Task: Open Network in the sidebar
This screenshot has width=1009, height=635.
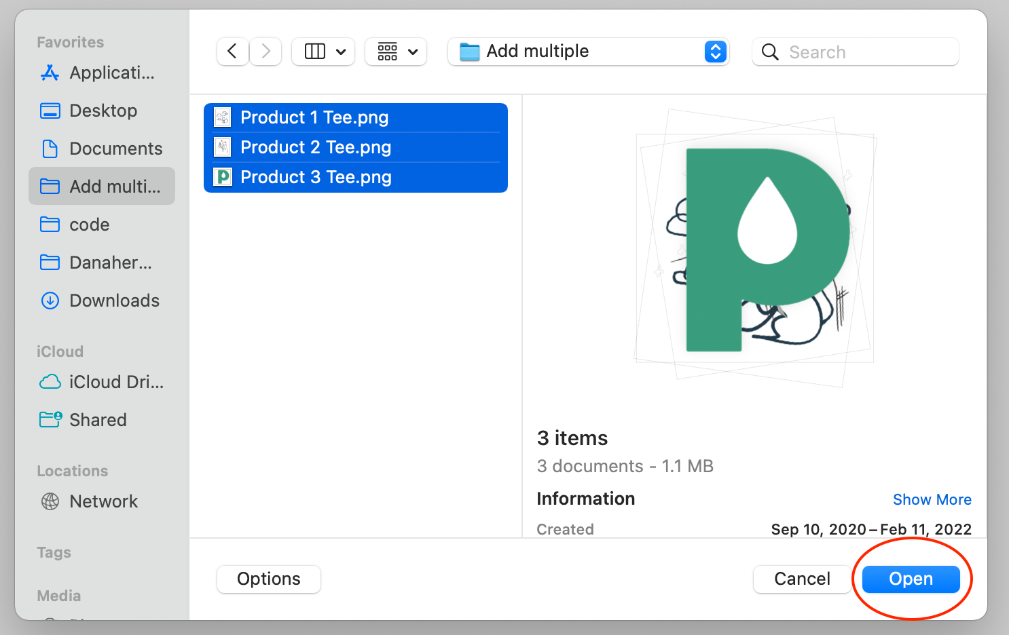Action: pos(102,501)
